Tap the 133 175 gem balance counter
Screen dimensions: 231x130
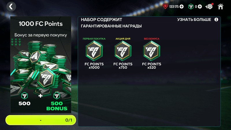coord(174,7)
